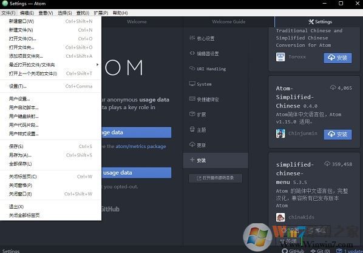The image size is (363, 253).
Task: Open the 扩展(P) menu
Action: (101, 13)
